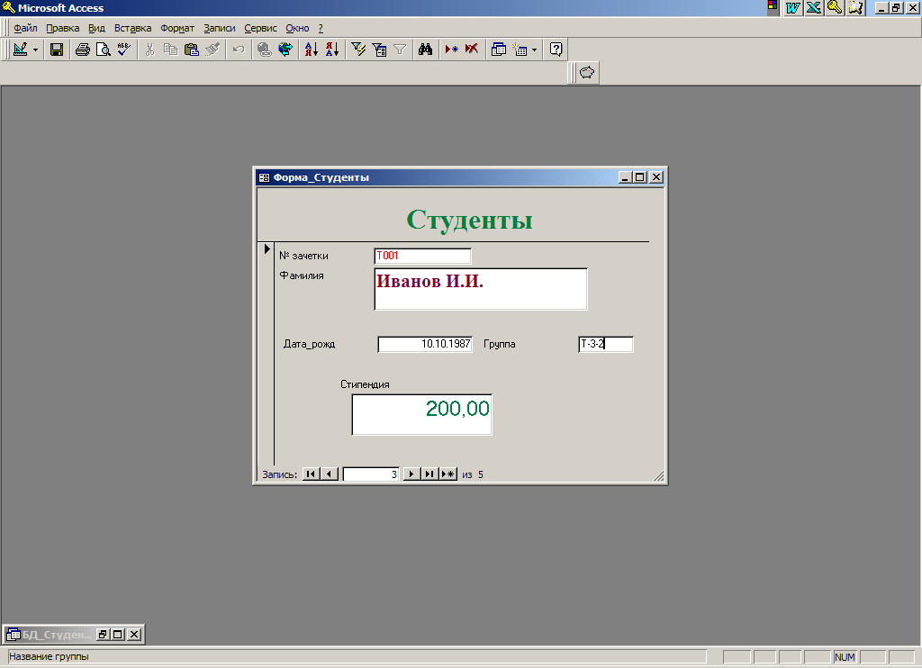Open Office help assistant icon
922x668 pixels.
[x=556, y=50]
